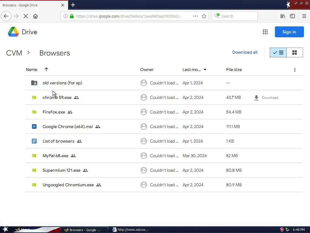Open the Last modified column dropdown arrow

coord(205,69)
